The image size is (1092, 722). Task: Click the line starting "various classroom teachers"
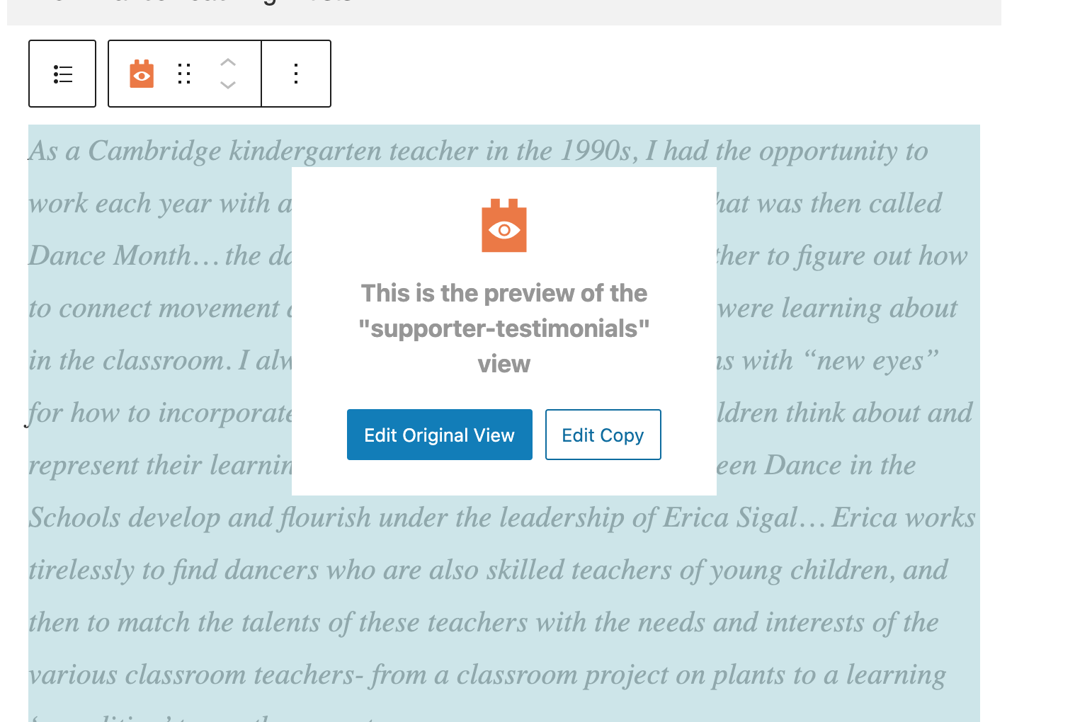tap(487, 675)
